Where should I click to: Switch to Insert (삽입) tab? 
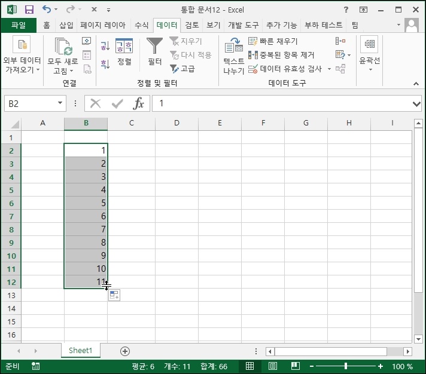[x=66, y=25]
